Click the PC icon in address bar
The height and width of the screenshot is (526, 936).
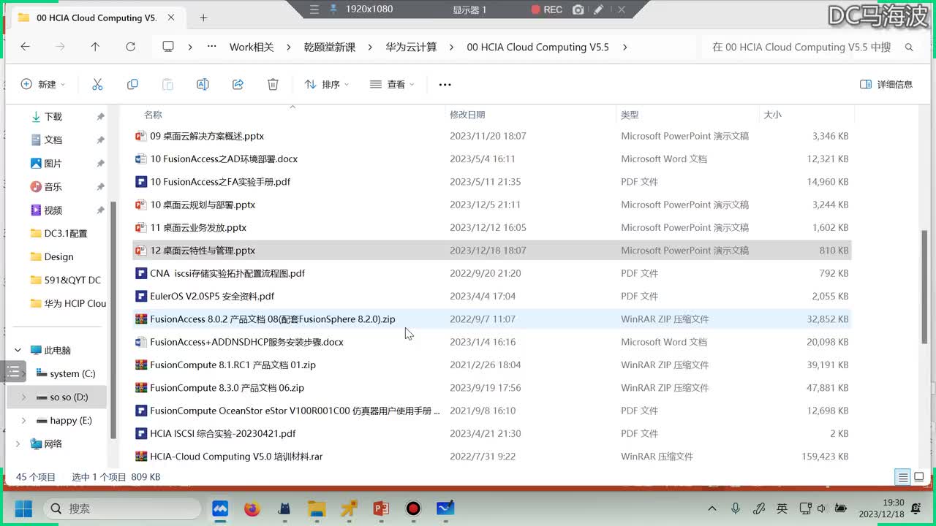coord(168,47)
